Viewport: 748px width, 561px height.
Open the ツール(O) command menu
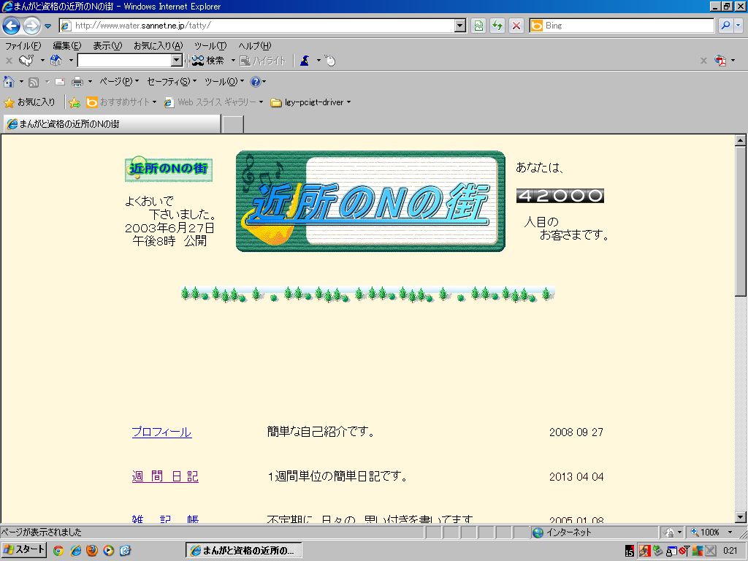[x=224, y=82]
